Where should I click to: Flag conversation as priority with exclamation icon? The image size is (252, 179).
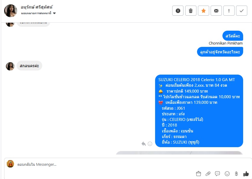point(229,11)
